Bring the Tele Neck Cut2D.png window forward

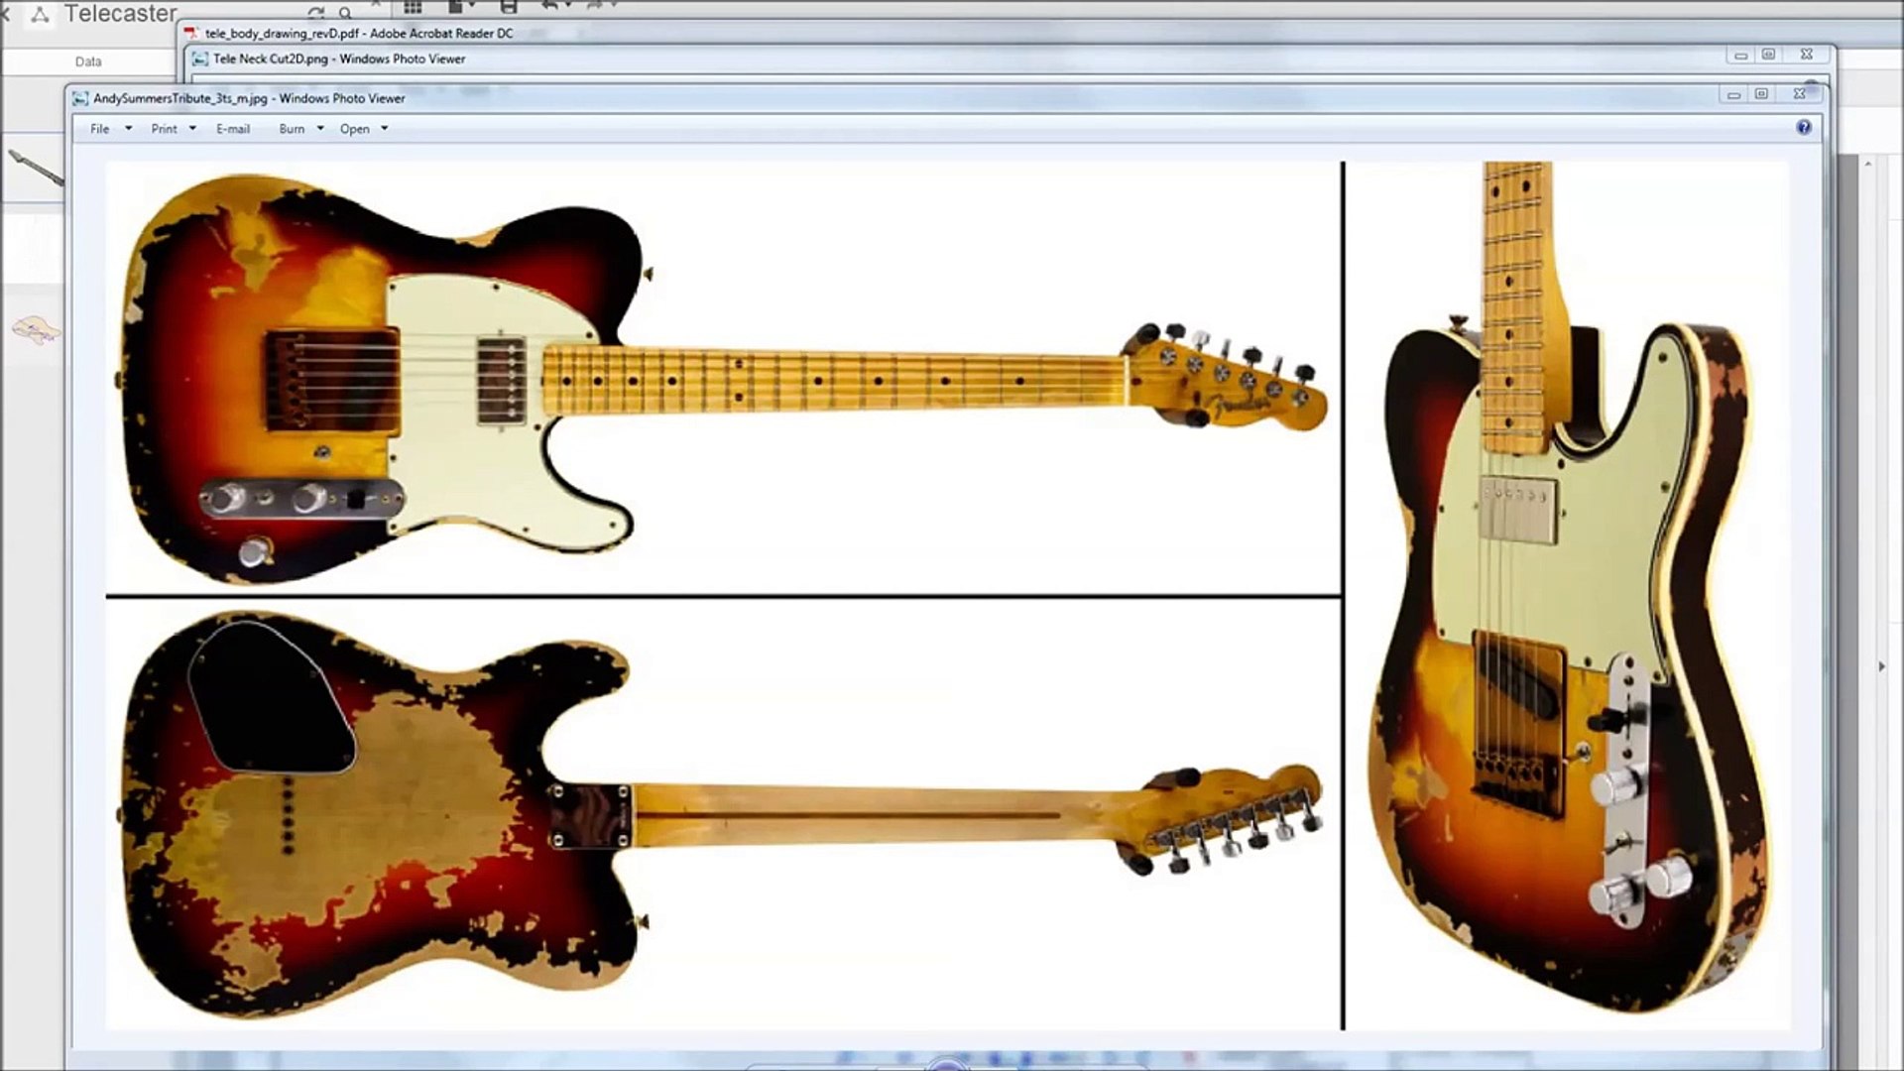[339, 59]
